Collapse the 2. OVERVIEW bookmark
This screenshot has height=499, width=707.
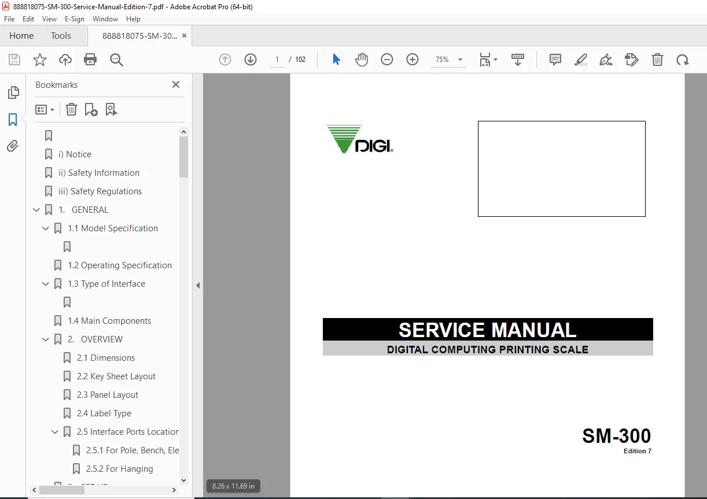pos(46,339)
